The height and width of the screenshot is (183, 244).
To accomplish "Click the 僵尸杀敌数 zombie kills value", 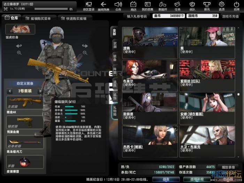I will [x=211, y=167].
